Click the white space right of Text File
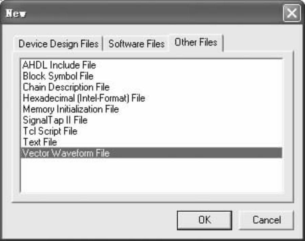Screen dimensions: 305x241 169,142
